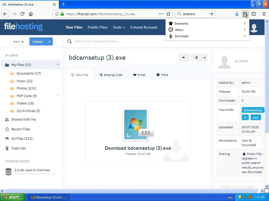
Task: Switch to the Email tab
Action: pos(139,75)
